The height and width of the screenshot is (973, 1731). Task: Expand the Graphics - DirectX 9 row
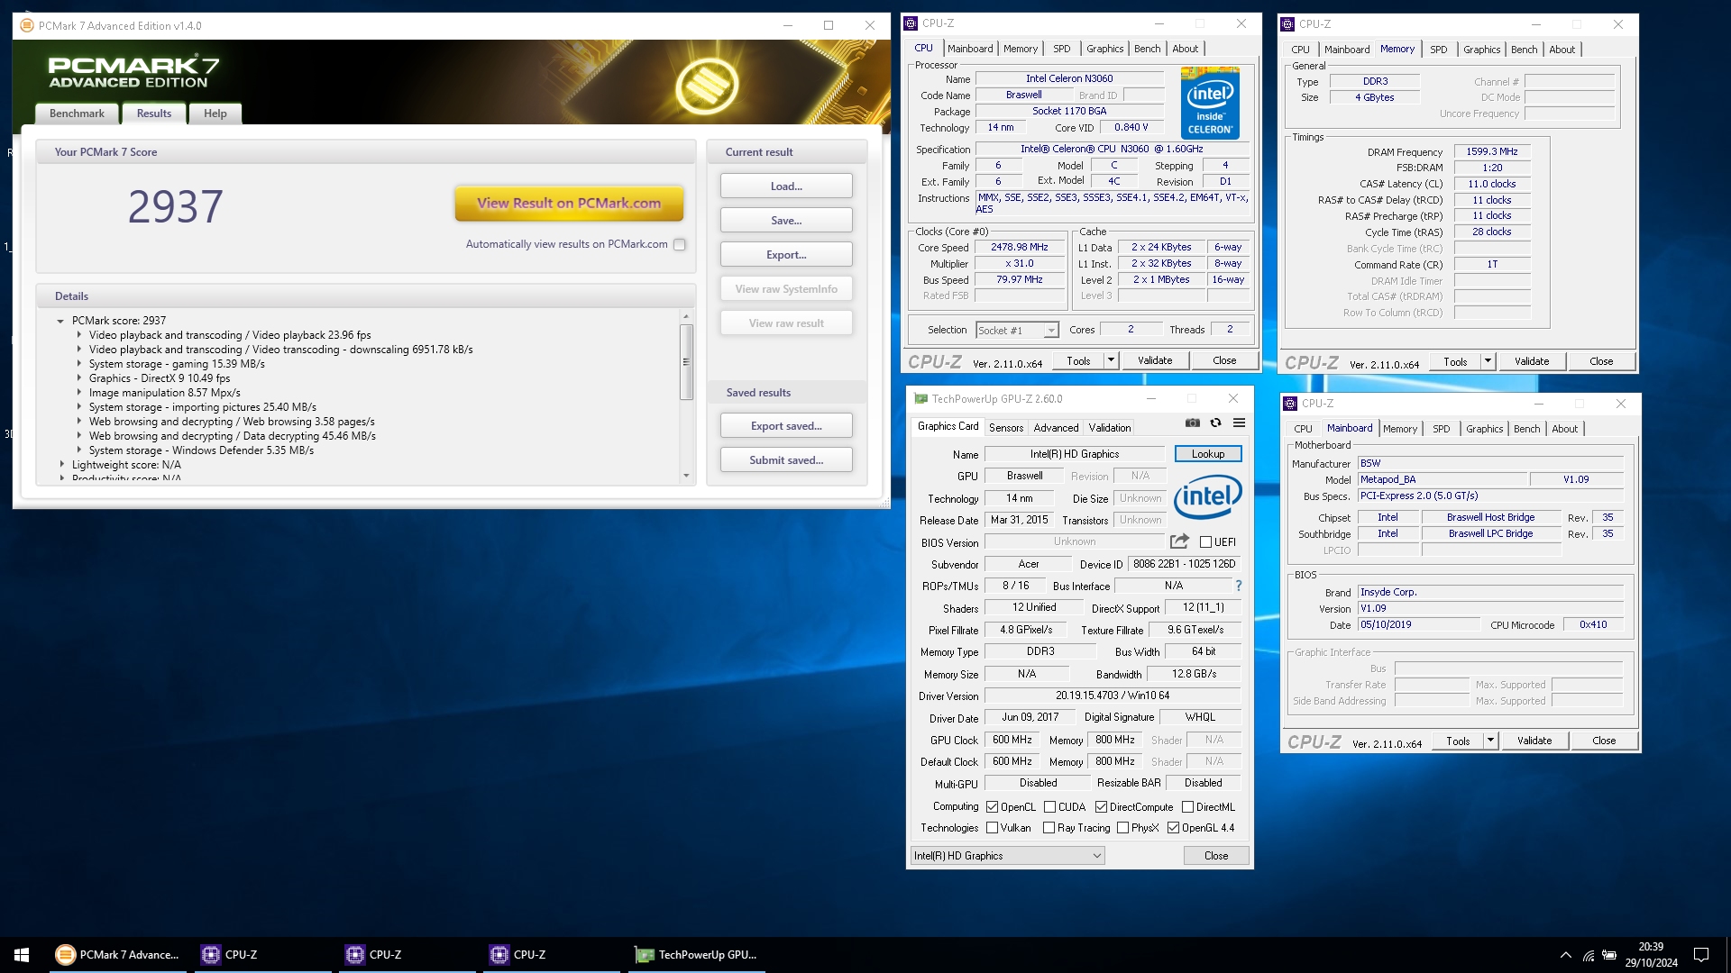(x=79, y=378)
